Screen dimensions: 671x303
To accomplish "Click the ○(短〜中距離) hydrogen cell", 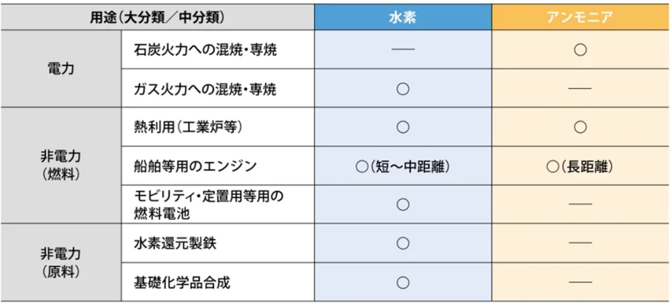I will click(x=403, y=167).
